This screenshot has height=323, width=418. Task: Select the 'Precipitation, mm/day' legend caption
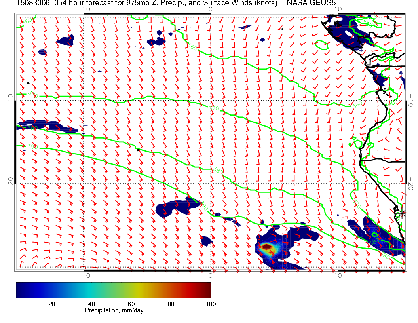point(114,311)
